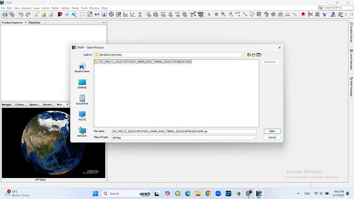
Task: Open the Raster menu
Action: point(55,8)
